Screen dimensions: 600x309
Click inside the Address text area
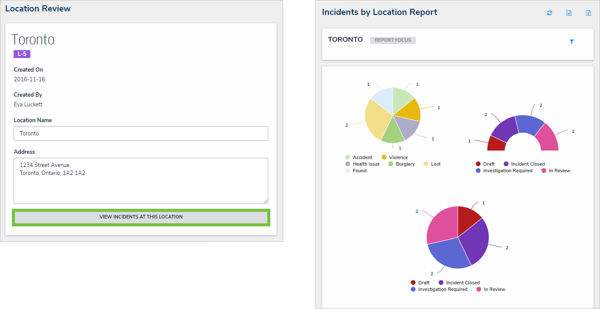coord(141,181)
